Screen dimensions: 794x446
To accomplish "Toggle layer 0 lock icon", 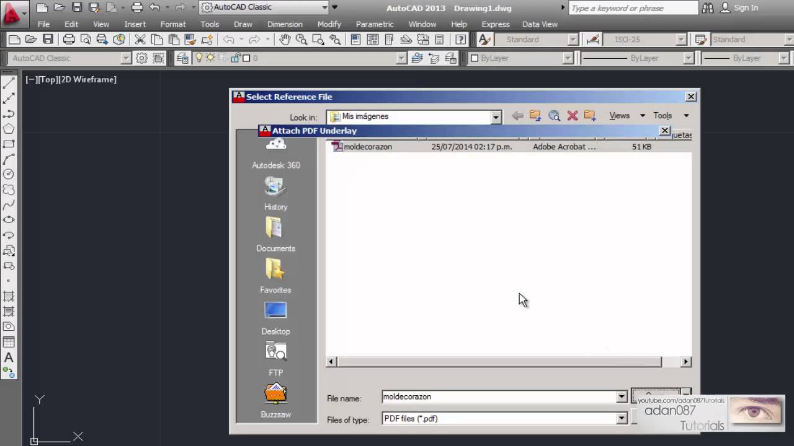I will 236,58.
